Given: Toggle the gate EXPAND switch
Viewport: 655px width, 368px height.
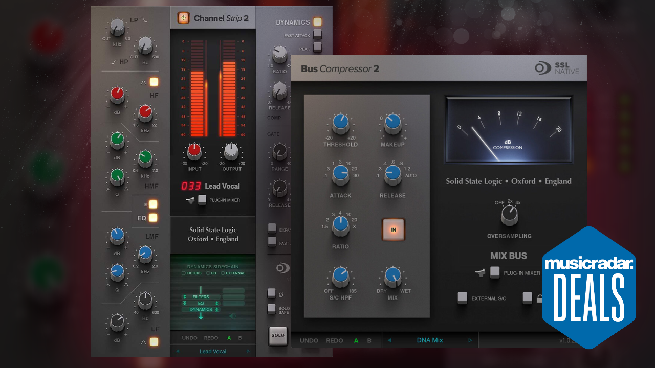Looking at the screenshot, I should point(272,229).
